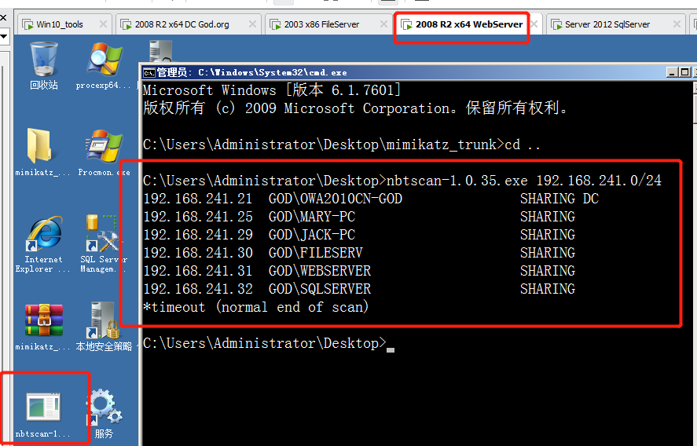
Task: Minimize the cmd.exe command prompt window
Action: point(652,71)
